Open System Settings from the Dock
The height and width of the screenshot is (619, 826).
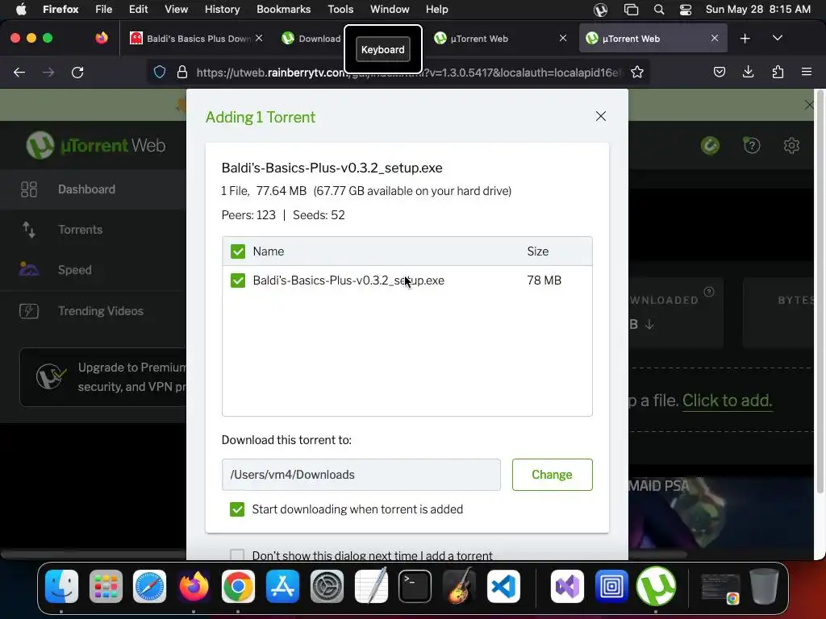click(x=327, y=587)
